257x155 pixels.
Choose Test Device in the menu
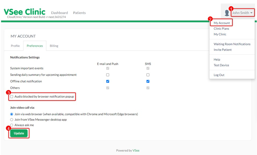[x=221, y=65]
